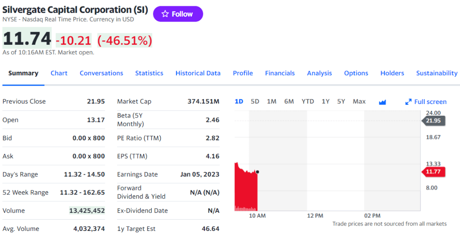The image size is (460, 234).
Task: Click the Open value 13.17
Action: (x=96, y=120)
